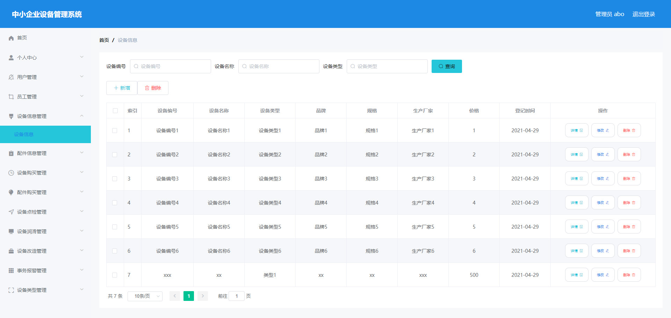Click the document icon in 设备编号4 row's 详情 button
The width and height of the screenshot is (671, 318).
[581, 203]
